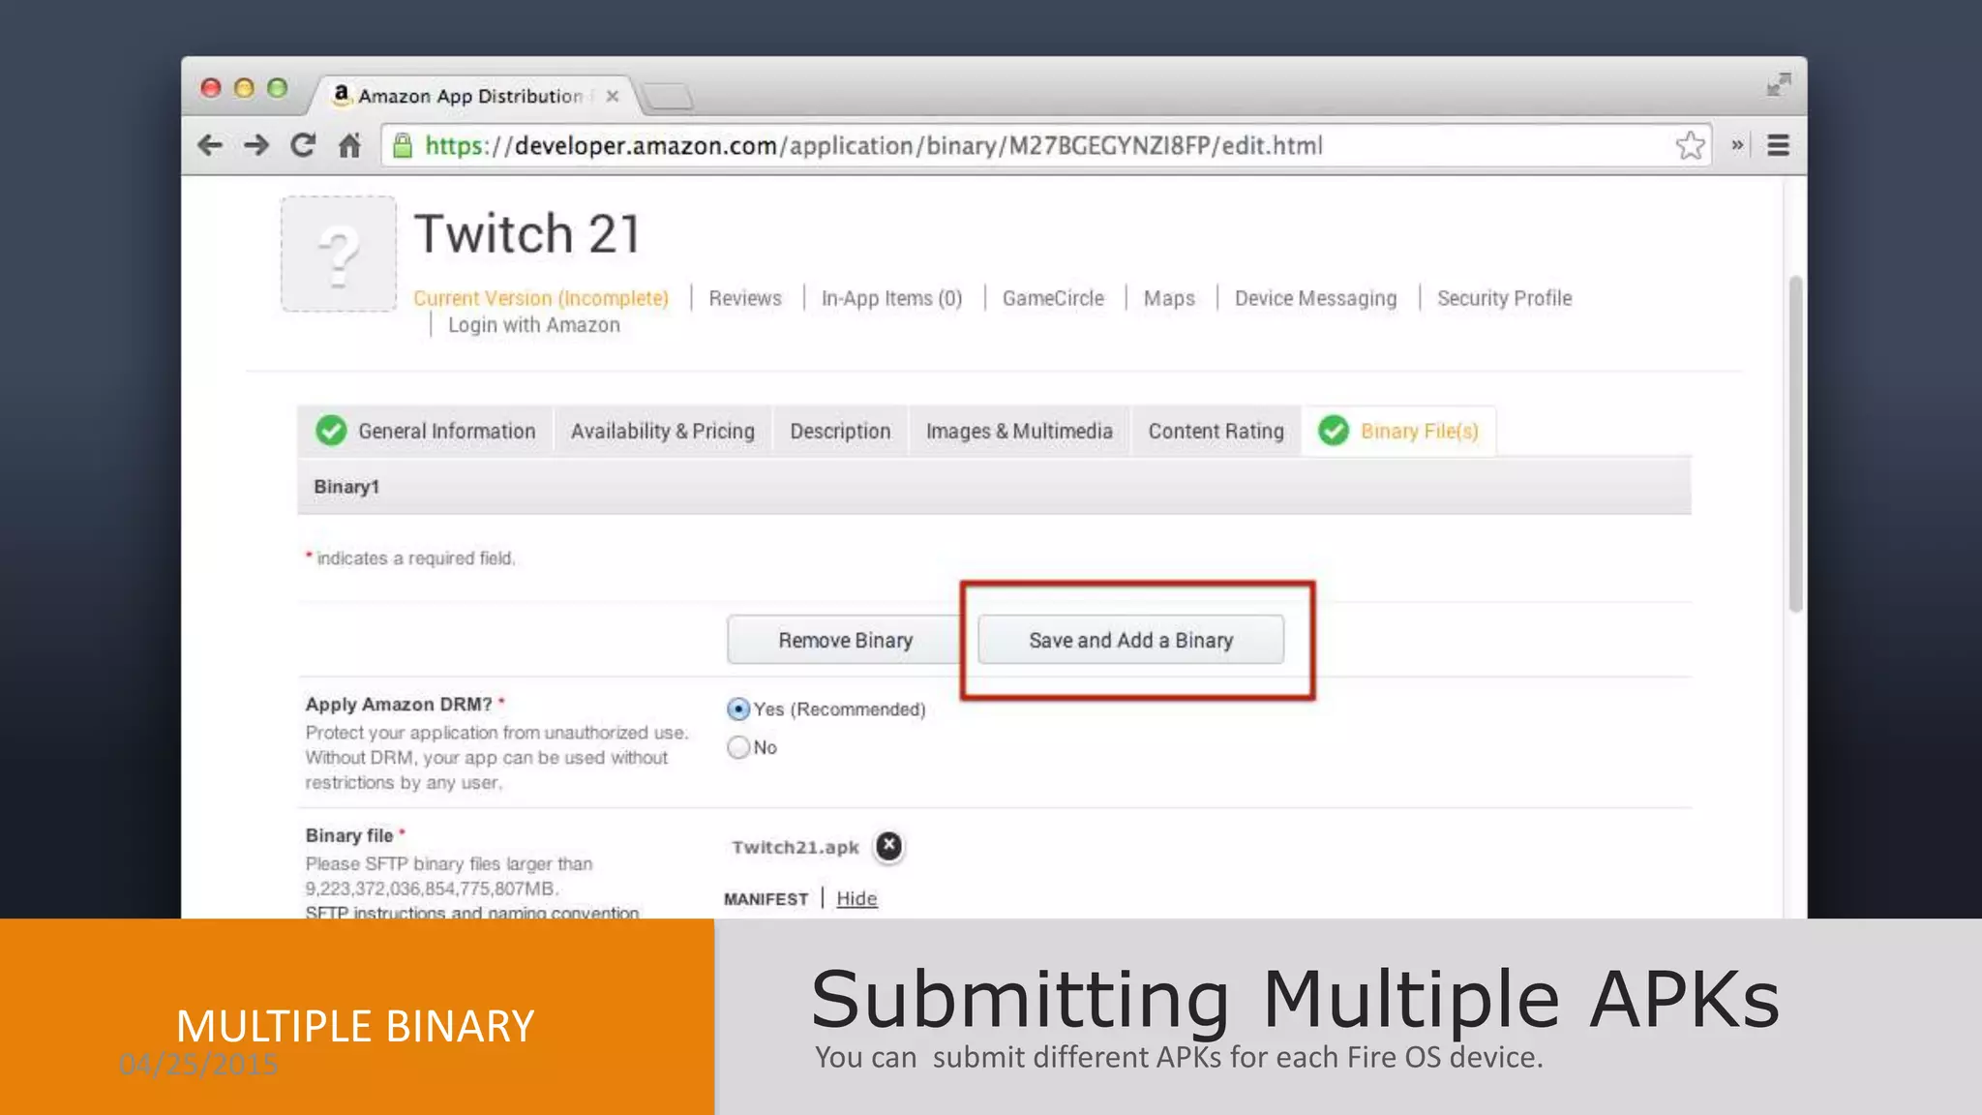Click the browser forward arrow
1982x1115 pixels.
[256, 146]
